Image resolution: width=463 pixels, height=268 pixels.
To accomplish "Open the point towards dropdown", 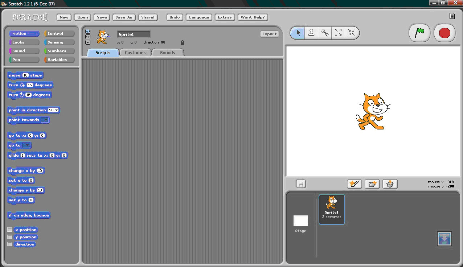I will click(x=46, y=120).
